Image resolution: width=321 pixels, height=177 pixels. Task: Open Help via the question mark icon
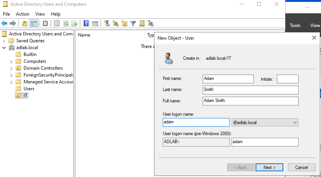click(86, 23)
